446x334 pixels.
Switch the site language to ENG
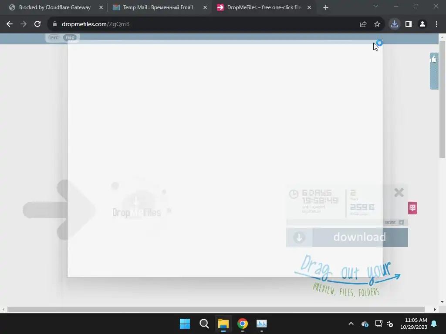pos(70,37)
